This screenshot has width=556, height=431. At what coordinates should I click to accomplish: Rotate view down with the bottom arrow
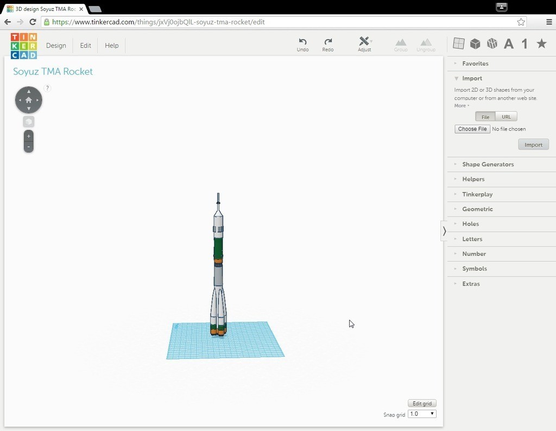[29, 109]
